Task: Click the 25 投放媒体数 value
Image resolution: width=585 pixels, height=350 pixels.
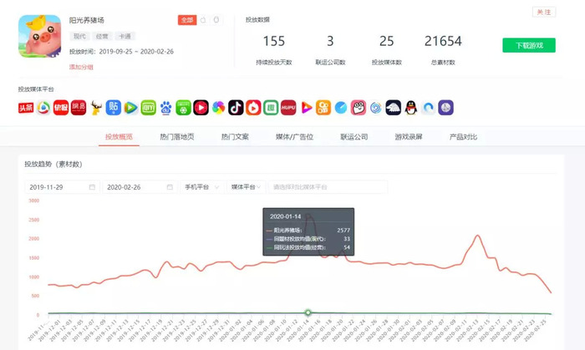Action: click(386, 41)
